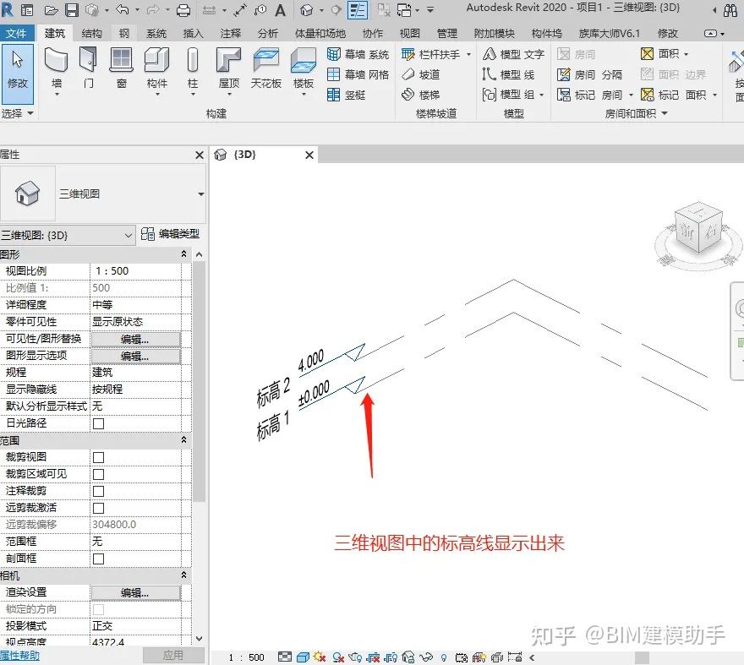Select the Ceiling tool icon

(x=265, y=60)
